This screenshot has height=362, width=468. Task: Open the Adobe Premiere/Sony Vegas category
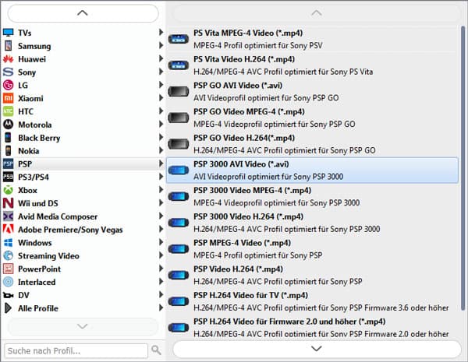pos(83,230)
